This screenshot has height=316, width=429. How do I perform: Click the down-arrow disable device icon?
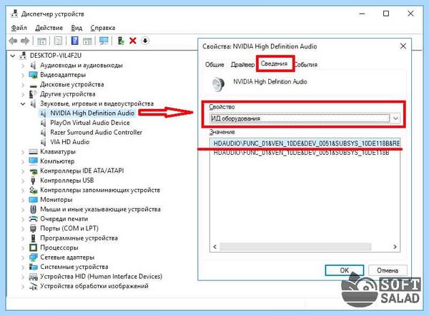pyautogui.click(x=145, y=41)
